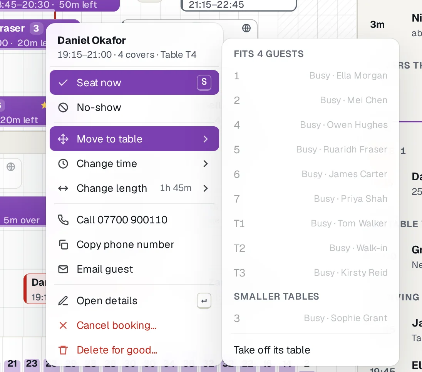Click the SMALLER TABLES heading
This screenshot has height=372, width=422.
click(x=276, y=297)
